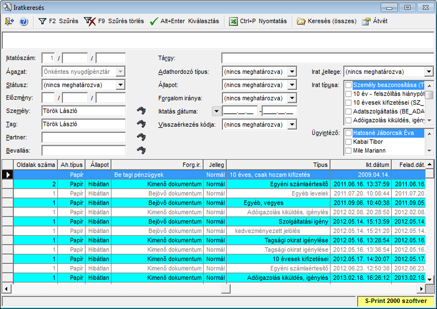Viewport: 437px width, 309px height.
Task: Click the Átvét icon
Action: (x=366, y=22)
